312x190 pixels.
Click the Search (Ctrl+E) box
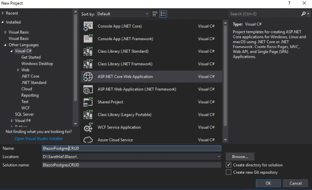coord(264,14)
